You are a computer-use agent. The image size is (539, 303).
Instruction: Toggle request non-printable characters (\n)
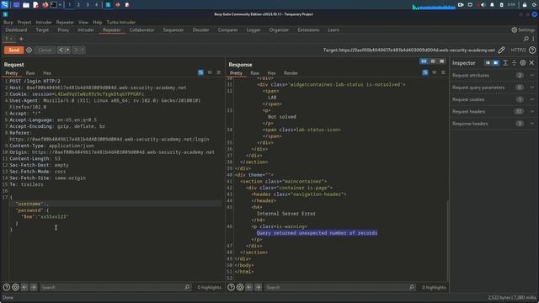tap(210, 72)
